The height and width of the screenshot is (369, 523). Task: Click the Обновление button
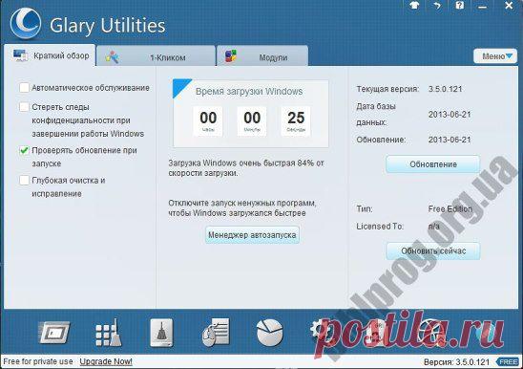(x=433, y=164)
